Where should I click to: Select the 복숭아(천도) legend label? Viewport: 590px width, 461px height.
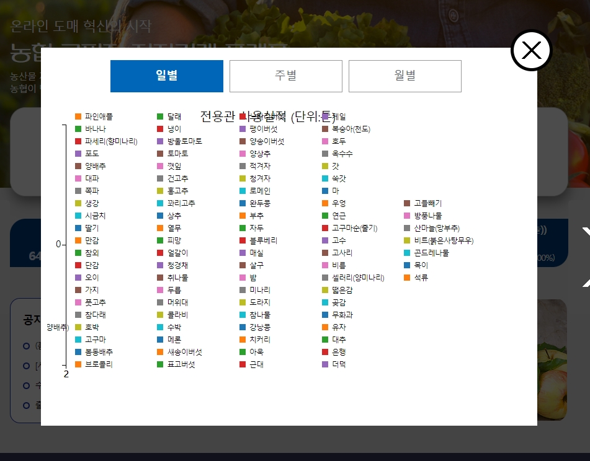351,129
